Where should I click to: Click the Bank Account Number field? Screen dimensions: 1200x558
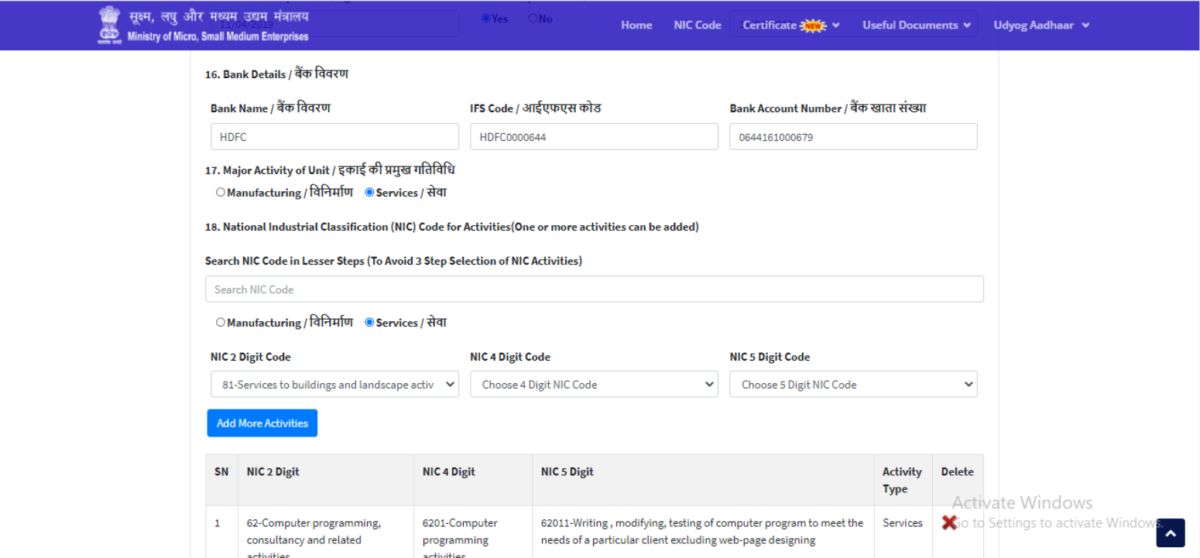tap(853, 137)
